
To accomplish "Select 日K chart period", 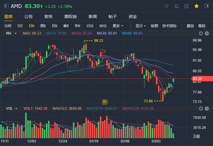I will pyautogui.click(x=32, y=26).
